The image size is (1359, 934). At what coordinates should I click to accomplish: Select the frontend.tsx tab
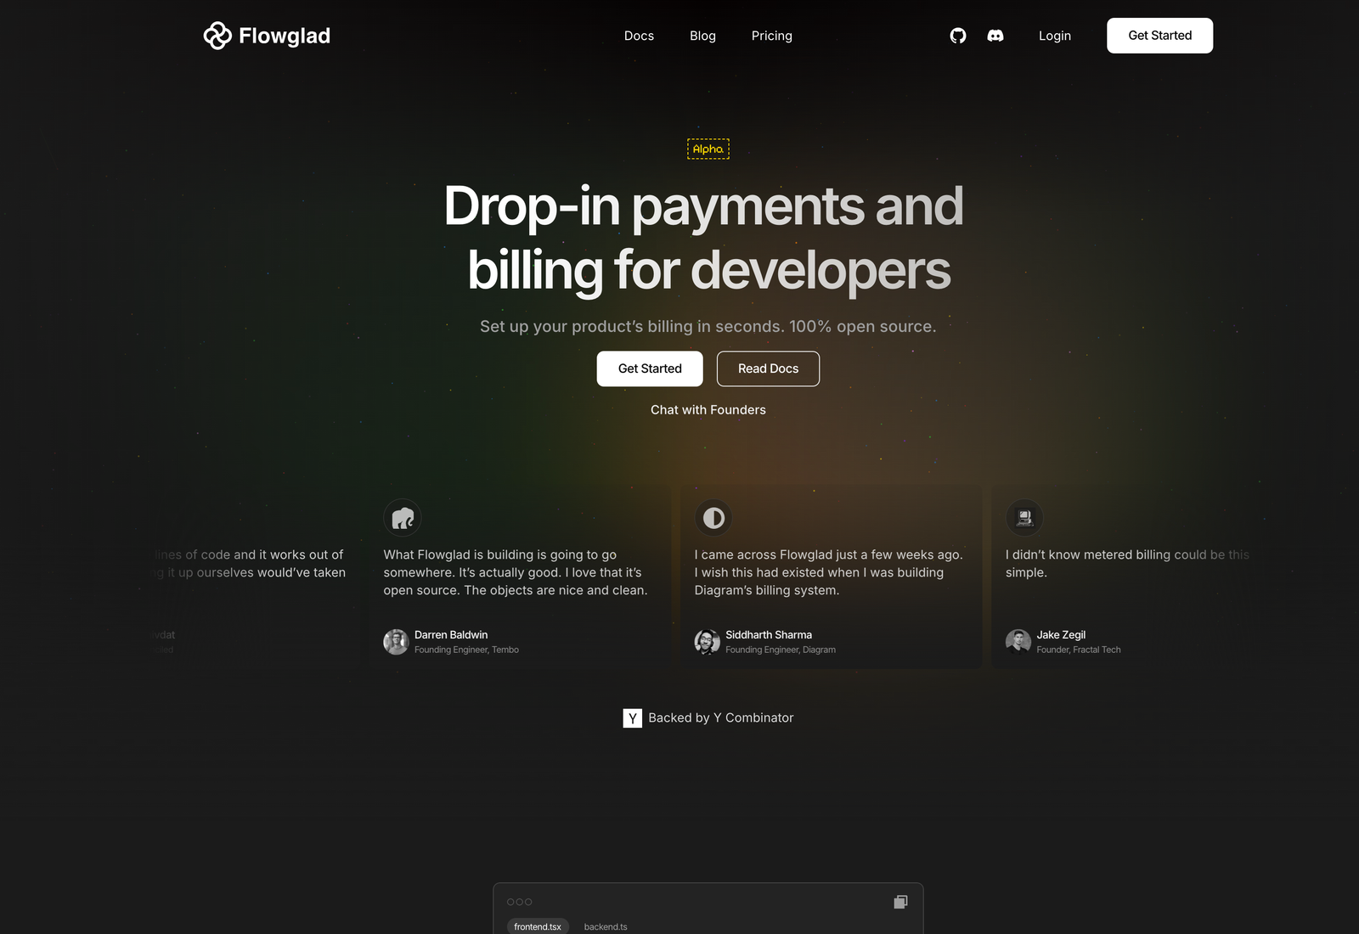[538, 926]
